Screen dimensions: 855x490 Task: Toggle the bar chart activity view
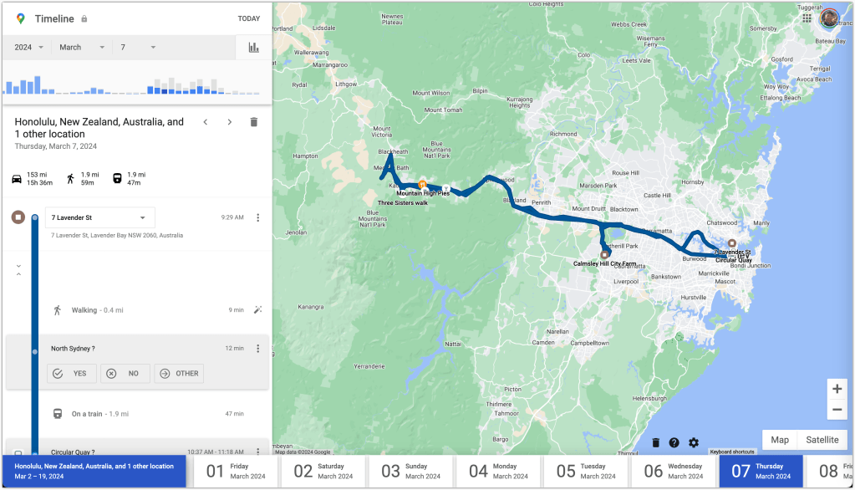coord(253,48)
